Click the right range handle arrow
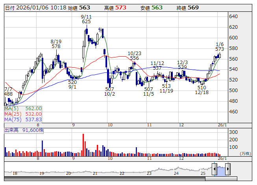Screen dimensions: 257x185 coord(228,169)
